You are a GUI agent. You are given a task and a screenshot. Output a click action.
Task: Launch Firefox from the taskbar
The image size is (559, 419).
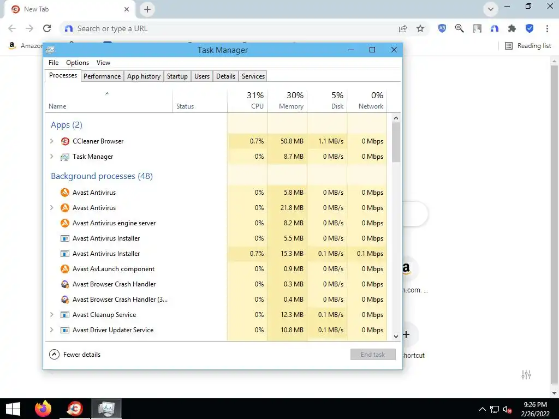tap(43, 409)
